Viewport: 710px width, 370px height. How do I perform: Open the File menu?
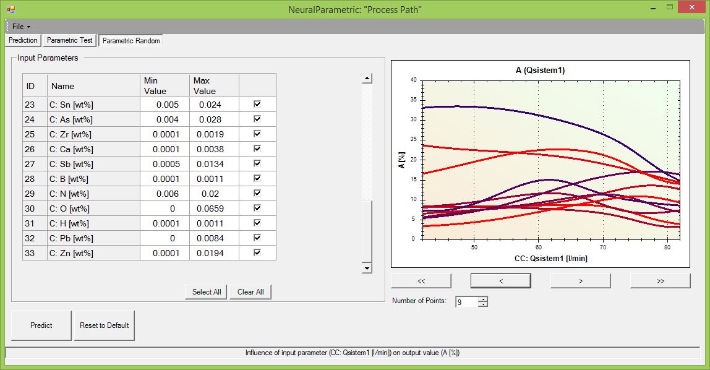20,27
